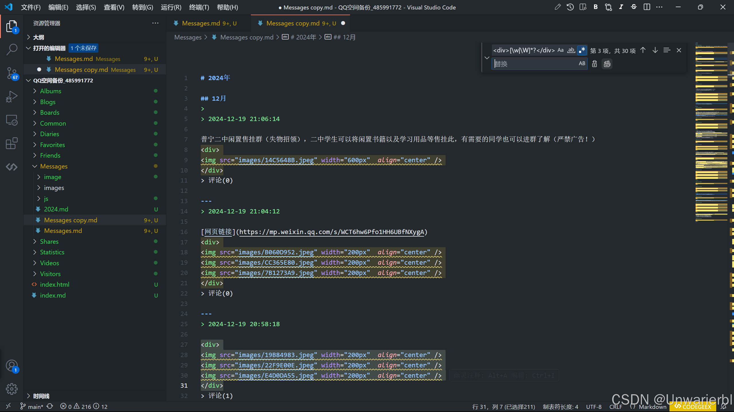Disable Use Regular Expression in find widget
Viewport: 734px width, 412px height.
(582, 50)
